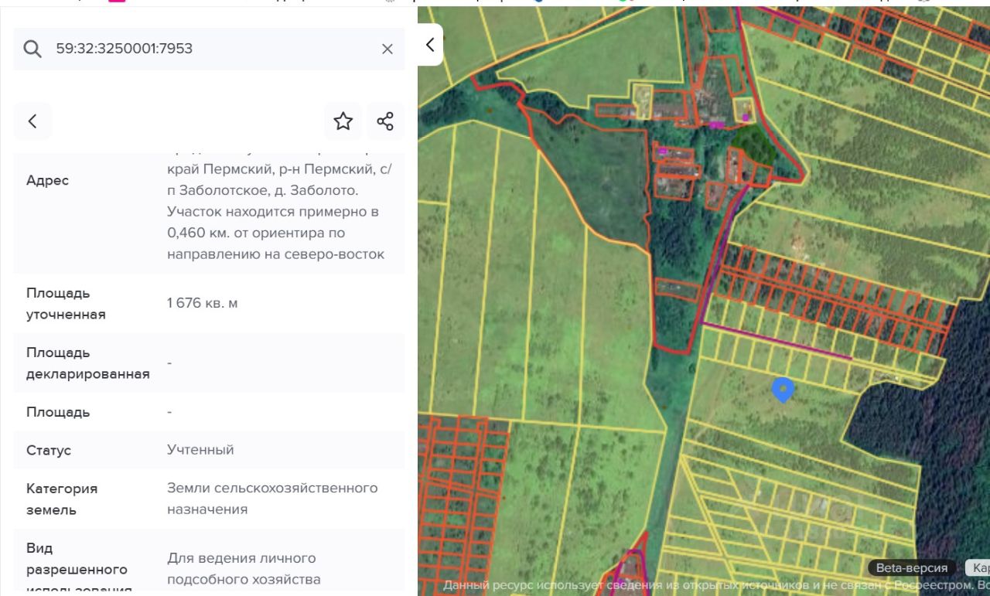Select the dark green circular patch on map
The image size is (990, 596).
(753, 143)
